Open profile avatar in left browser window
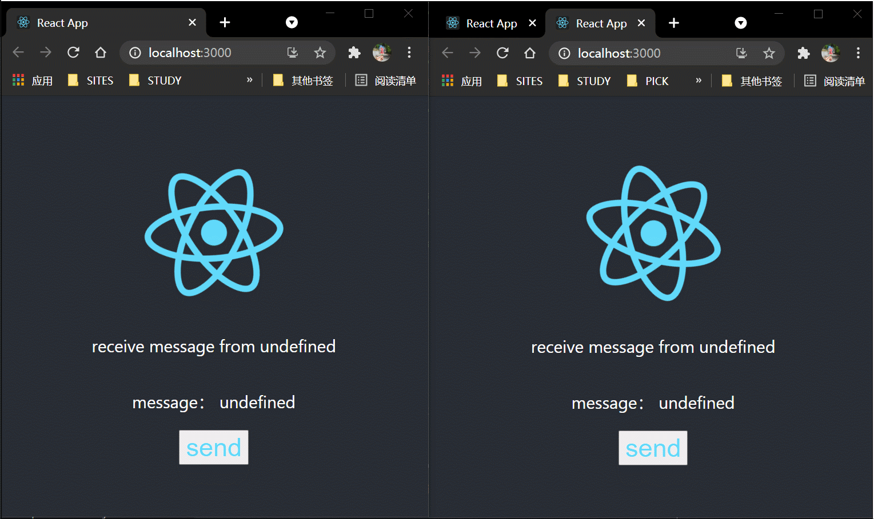 pos(382,53)
